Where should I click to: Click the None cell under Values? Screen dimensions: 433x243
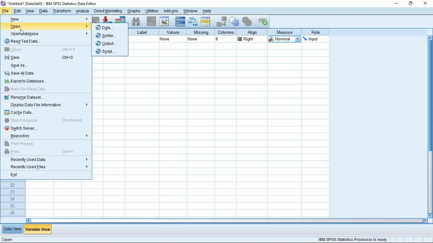[173, 39]
